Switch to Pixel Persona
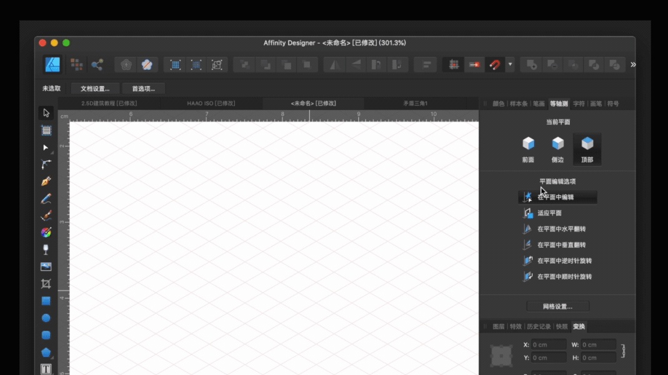 tap(77, 65)
